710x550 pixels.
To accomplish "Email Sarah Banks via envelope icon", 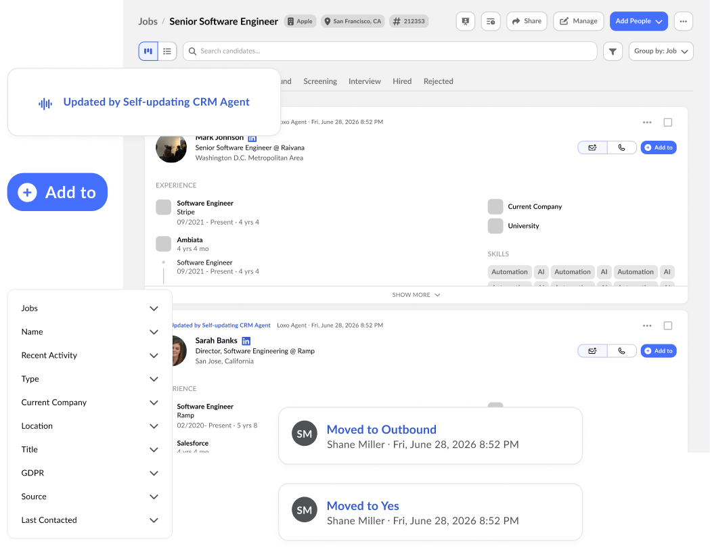I will coord(592,351).
